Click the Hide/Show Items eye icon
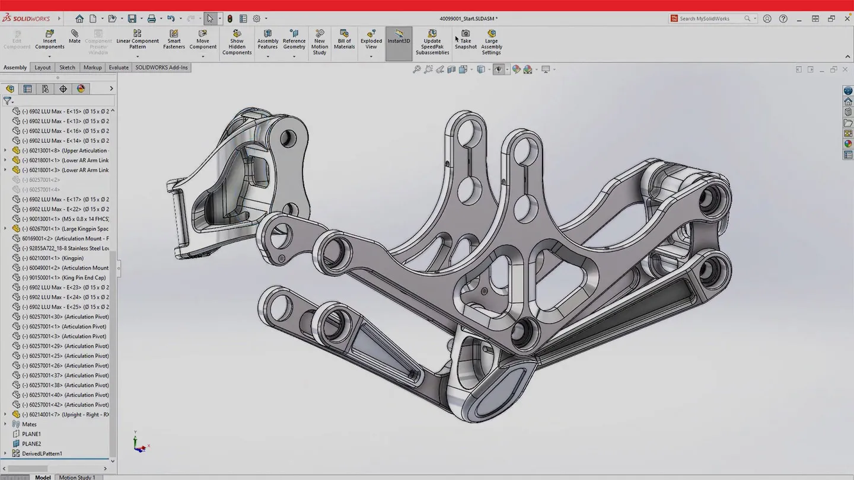 tap(499, 69)
